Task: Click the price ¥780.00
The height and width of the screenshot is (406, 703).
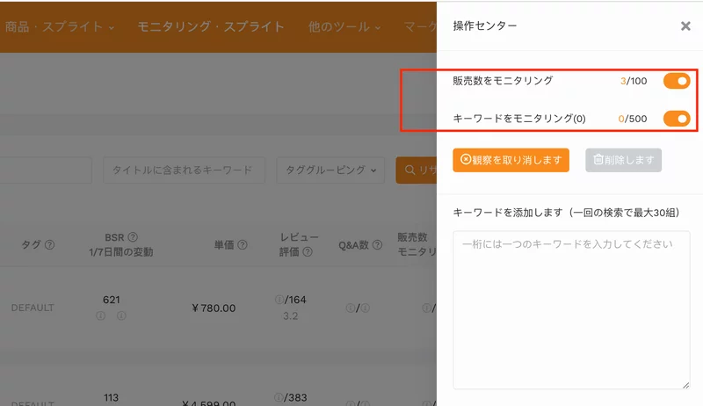Action: [214, 308]
